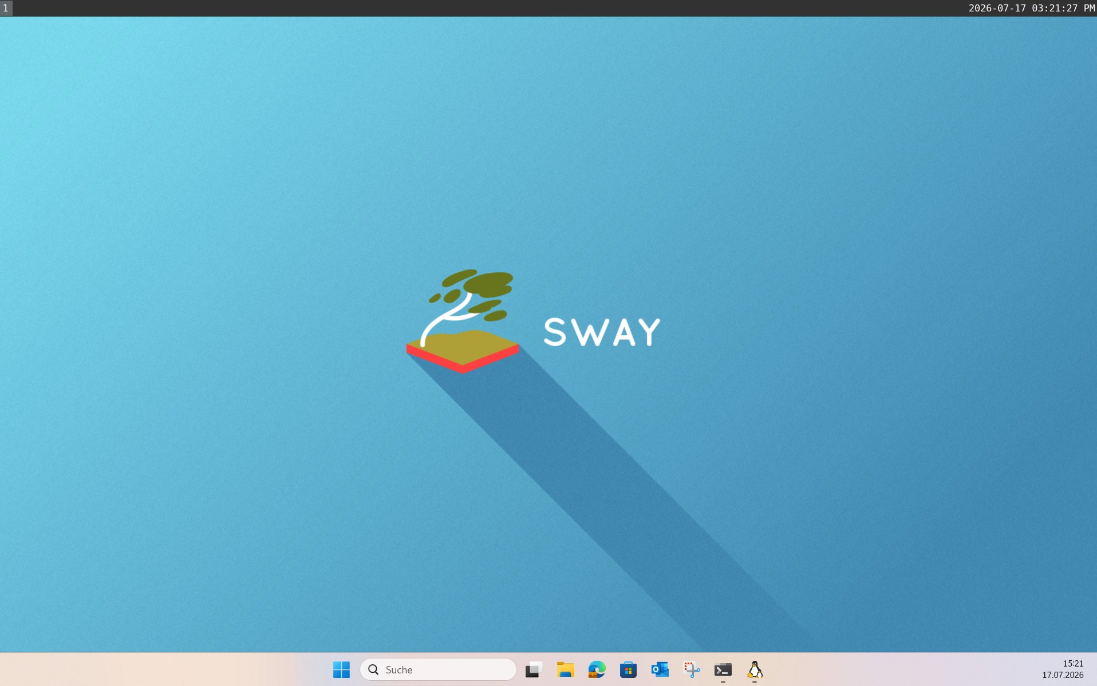Switch to the Linux penguin app
1097x686 pixels.
click(755, 669)
